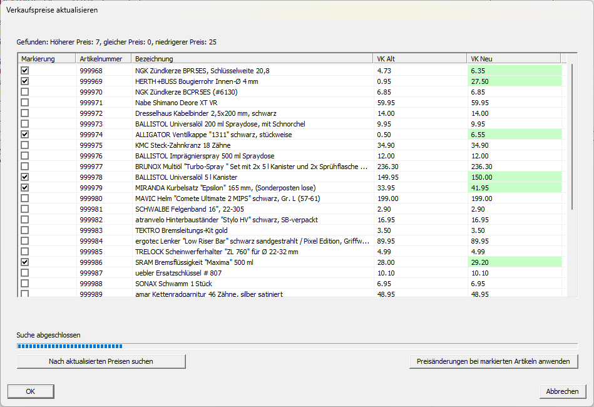Cancel with the Abbrechen button
The width and height of the screenshot is (594, 407).
(563, 391)
